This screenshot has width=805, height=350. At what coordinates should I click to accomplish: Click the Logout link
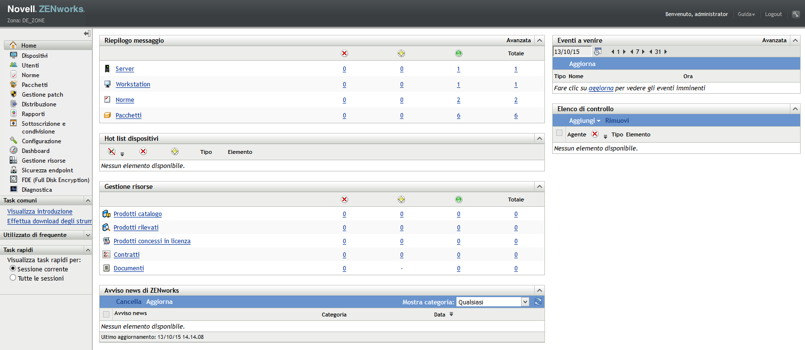click(x=773, y=14)
